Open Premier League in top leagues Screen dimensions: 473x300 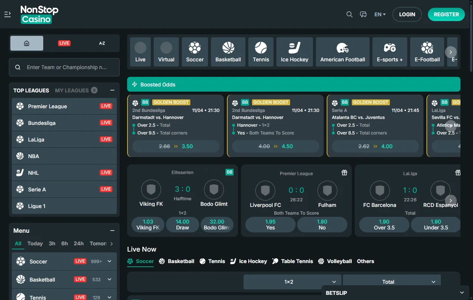pos(64,106)
